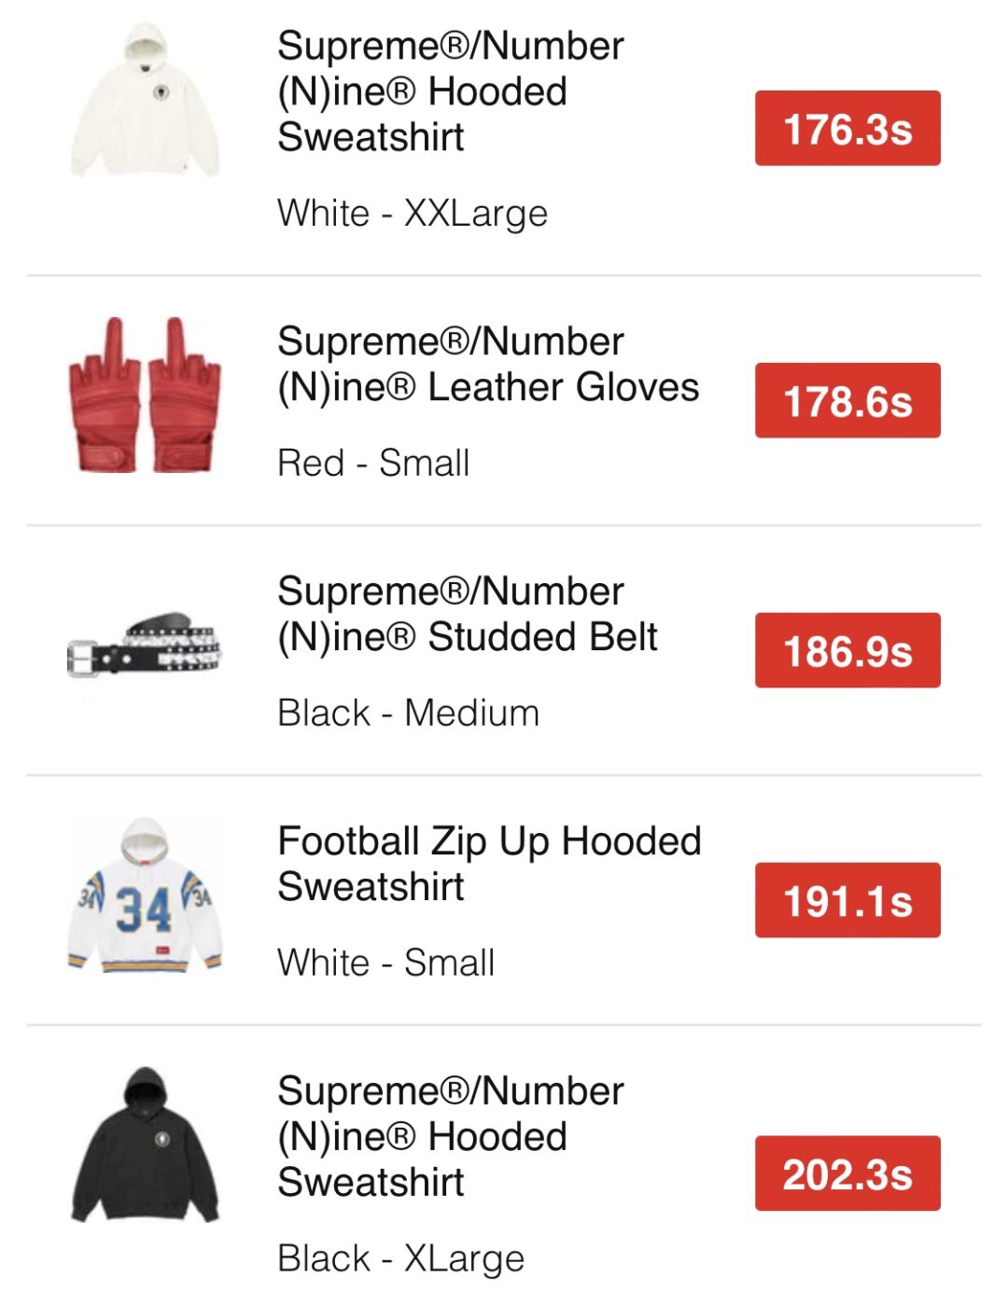Open the red leather gloves image
The image size is (1008, 1305).
click(x=146, y=396)
